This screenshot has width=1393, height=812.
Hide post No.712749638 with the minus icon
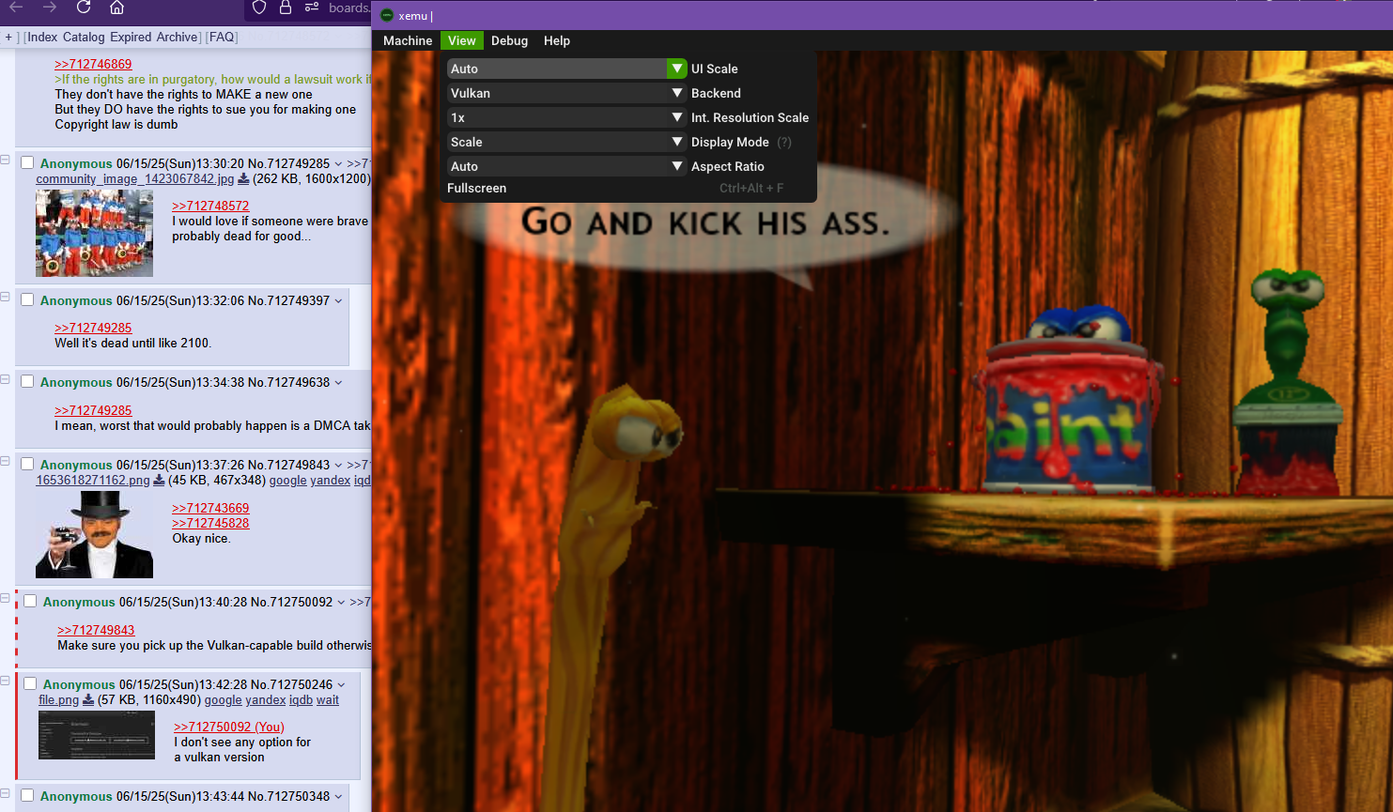coord(5,379)
